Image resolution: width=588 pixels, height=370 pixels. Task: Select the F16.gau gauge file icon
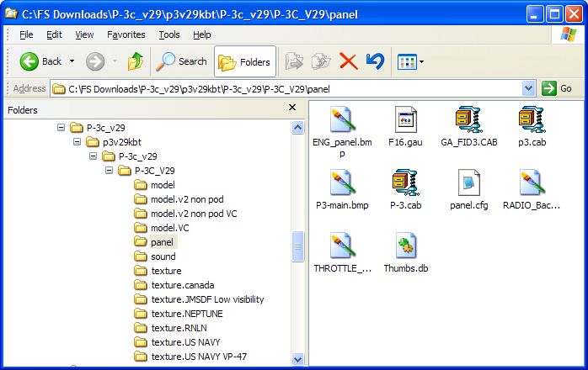click(x=405, y=120)
